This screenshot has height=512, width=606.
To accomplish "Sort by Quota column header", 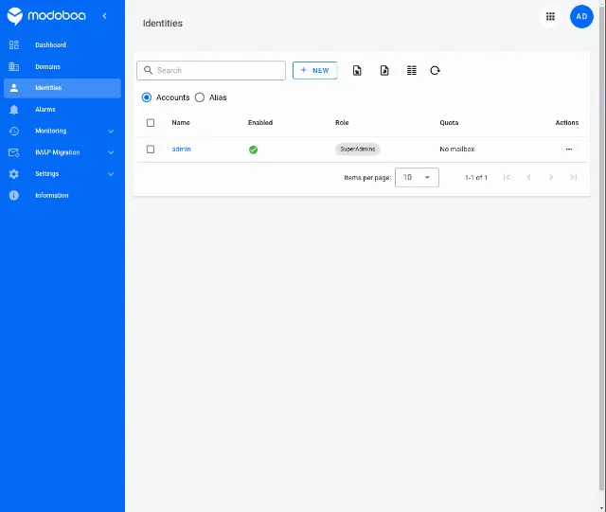I will pyautogui.click(x=449, y=122).
